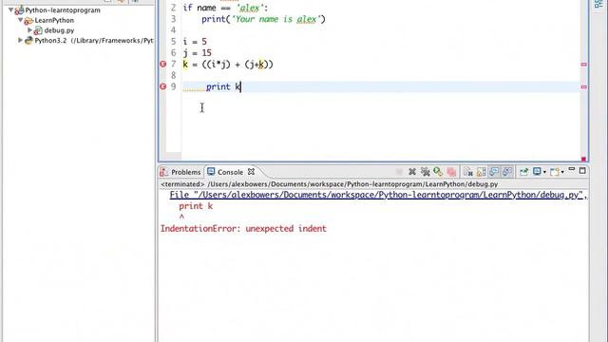608x342 pixels.
Task: Click line number 8 in editor gutter
Action: (173, 75)
